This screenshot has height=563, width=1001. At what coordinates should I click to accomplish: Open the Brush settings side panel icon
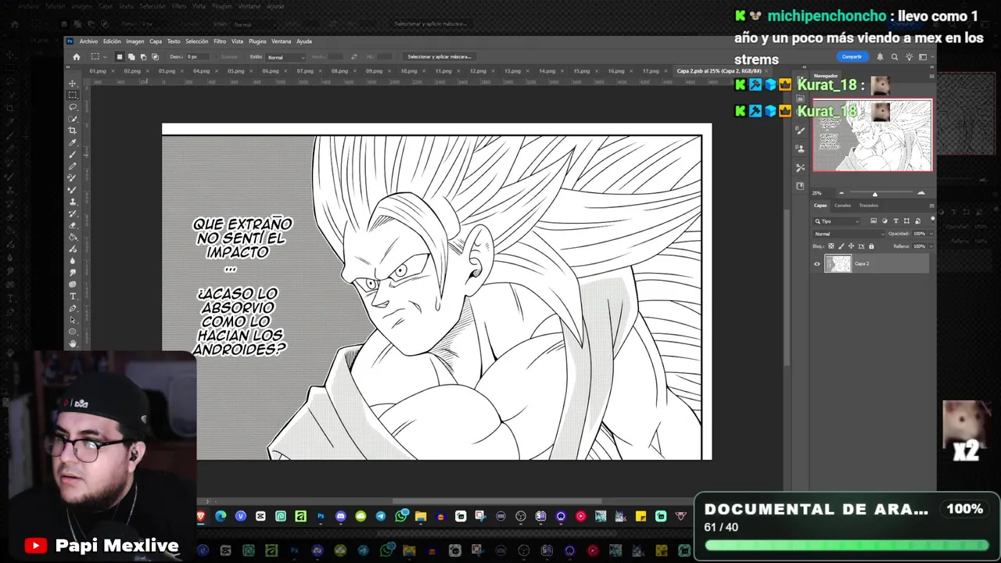800,130
